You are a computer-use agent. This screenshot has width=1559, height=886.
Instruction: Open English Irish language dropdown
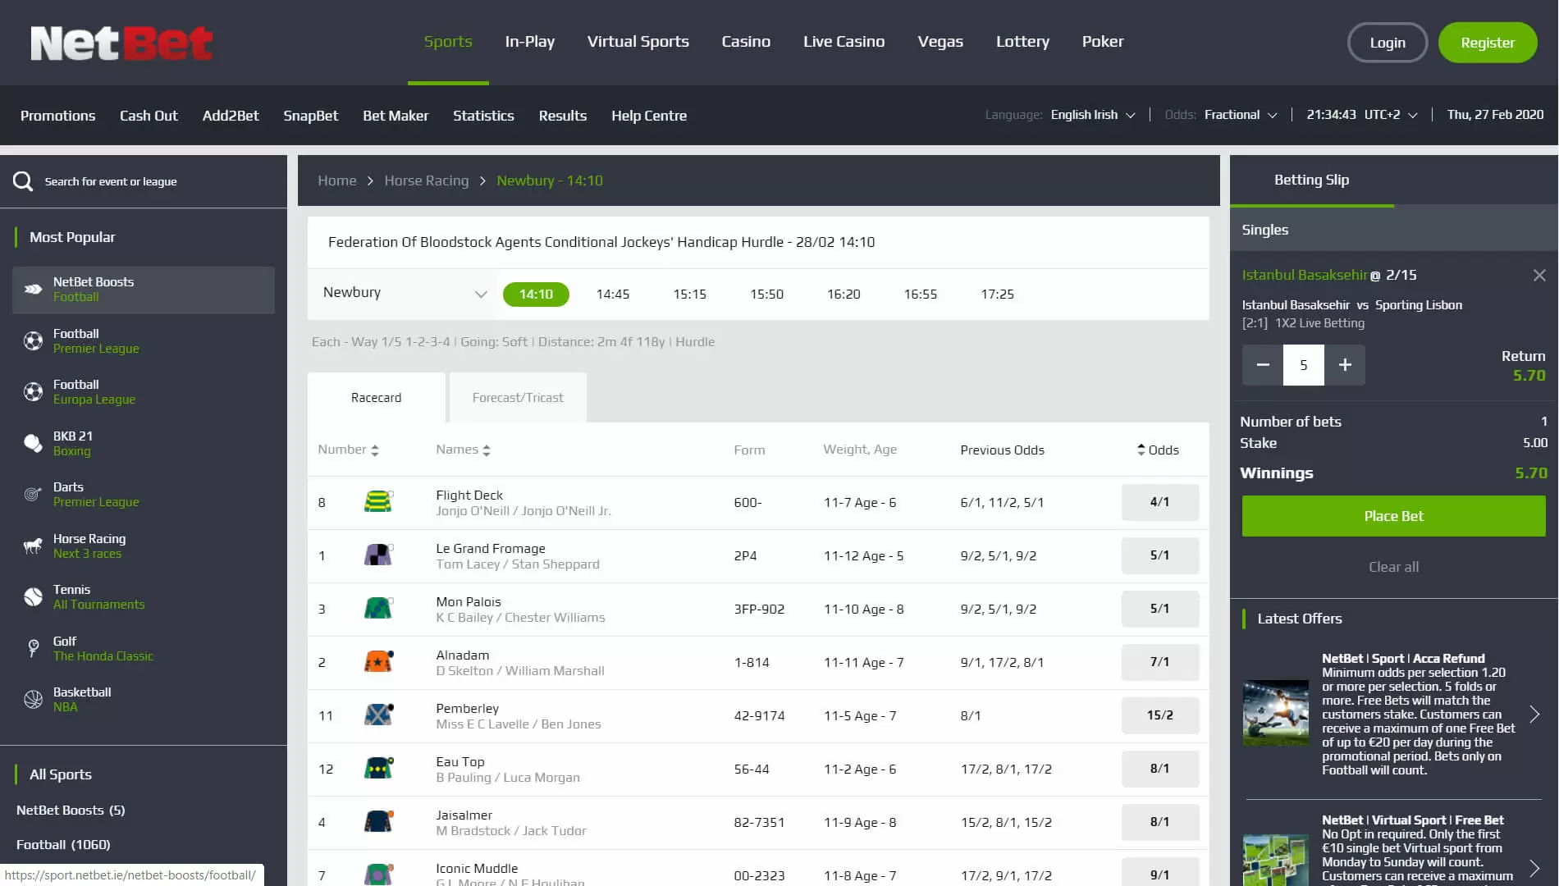pyautogui.click(x=1092, y=115)
